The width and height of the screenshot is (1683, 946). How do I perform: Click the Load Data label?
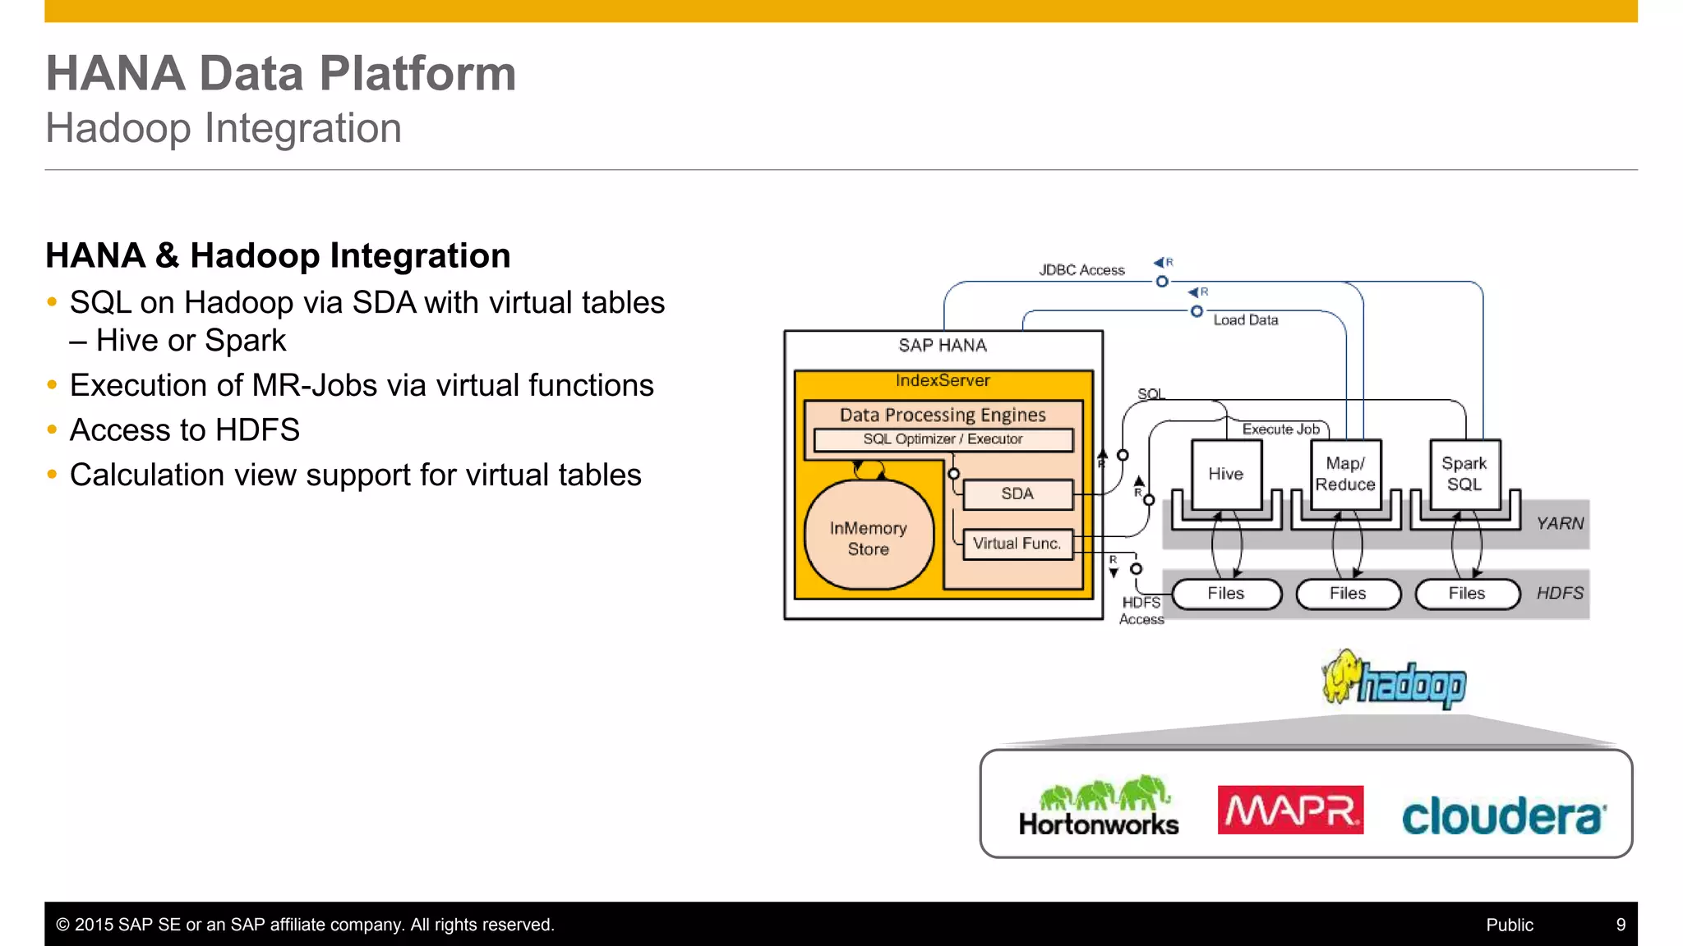(x=1246, y=320)
